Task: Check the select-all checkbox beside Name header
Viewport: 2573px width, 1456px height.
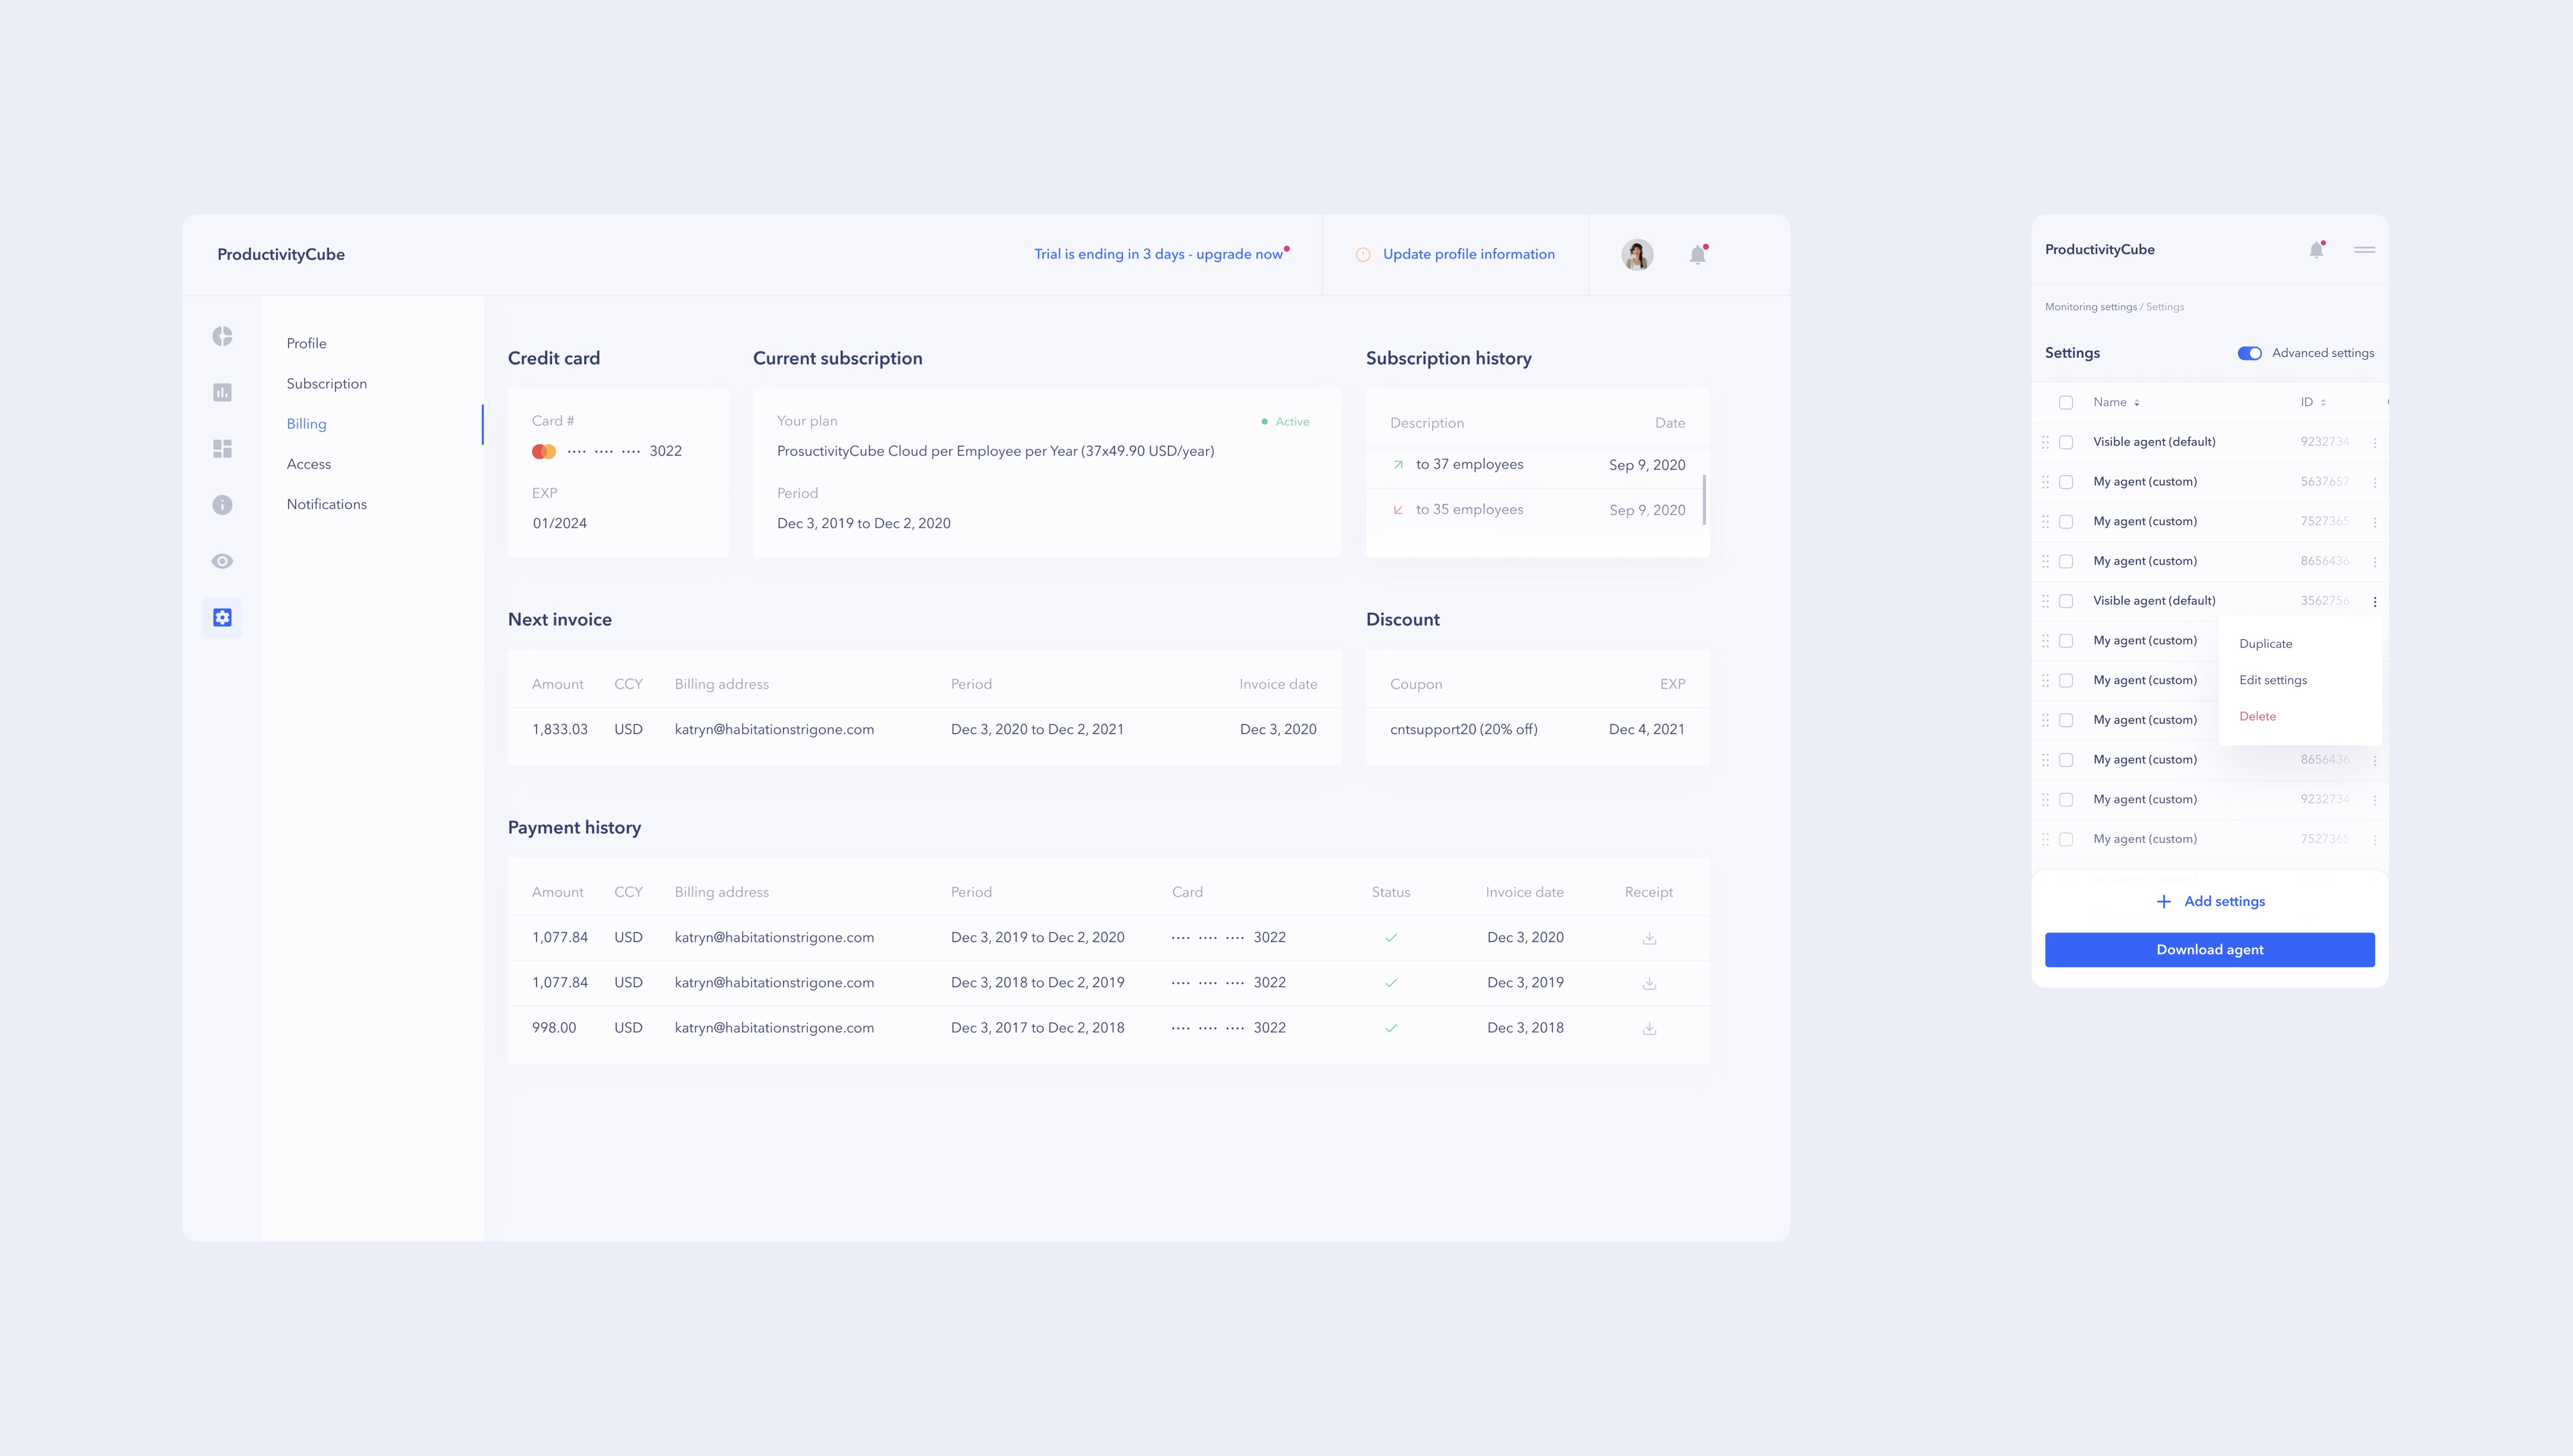Action: coord(2066,403)
